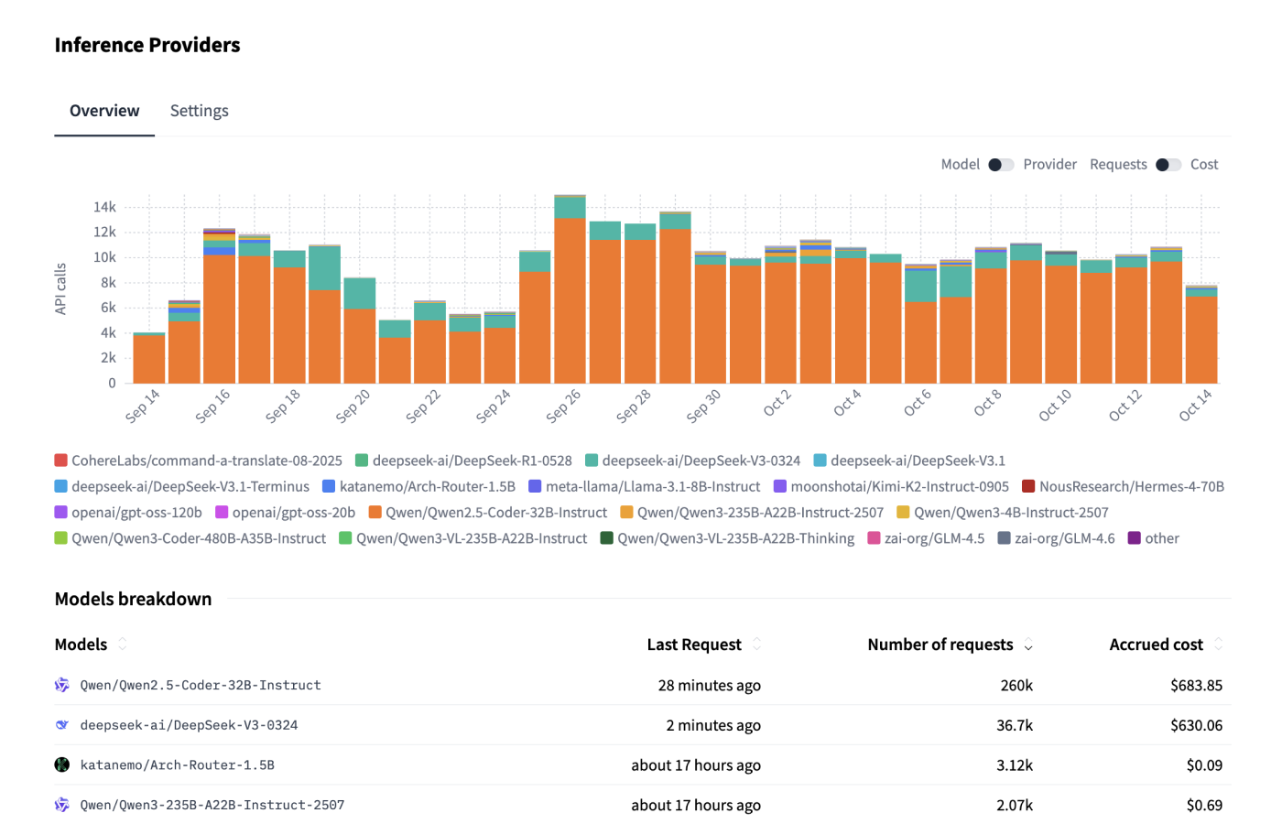The height and width of the screenshot is (824, 1282).
Task: Open the katanemo/Arch-Router-1.5B model link
Action: pyautogui.click(x=177, y=764)
